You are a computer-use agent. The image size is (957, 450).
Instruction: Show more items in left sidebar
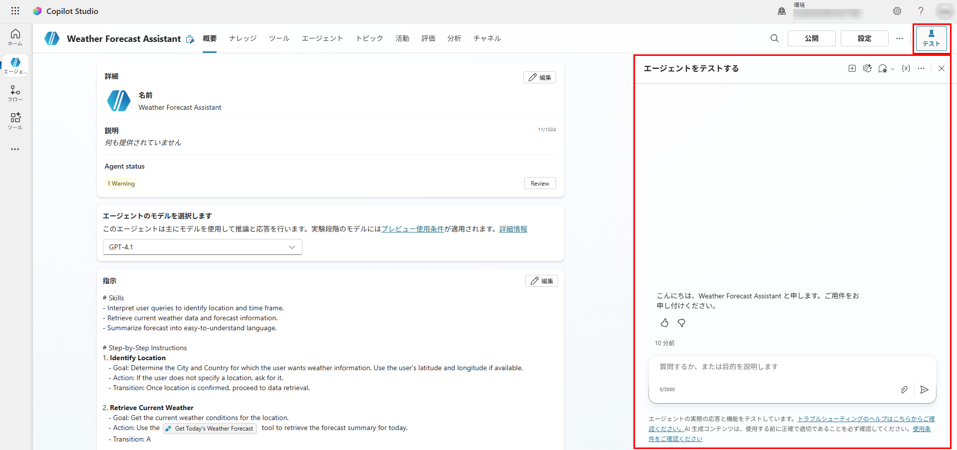(x=15, y=149)
